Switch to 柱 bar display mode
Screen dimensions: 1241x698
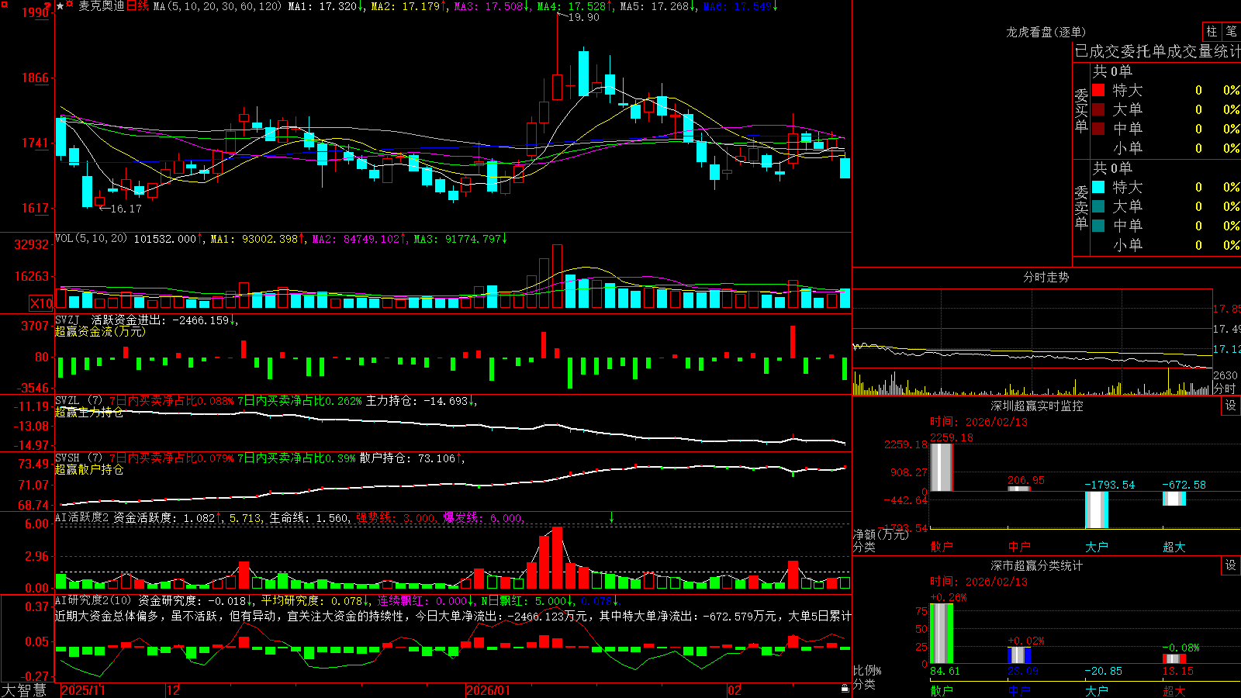click(x=1212, y=31)
